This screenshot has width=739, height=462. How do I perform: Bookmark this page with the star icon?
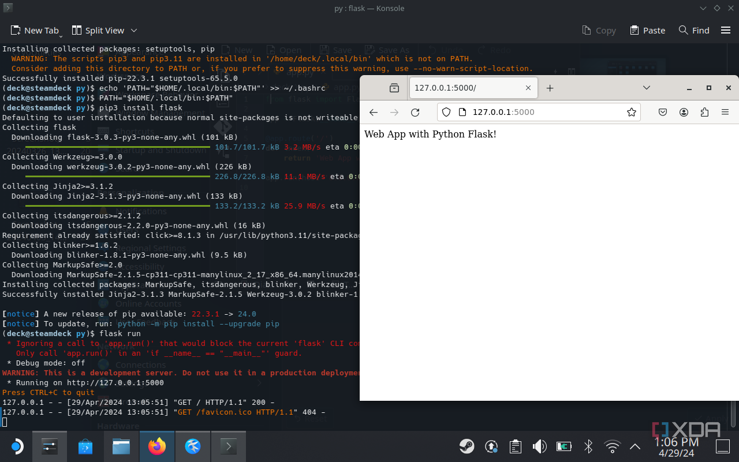tap(631, 113)
